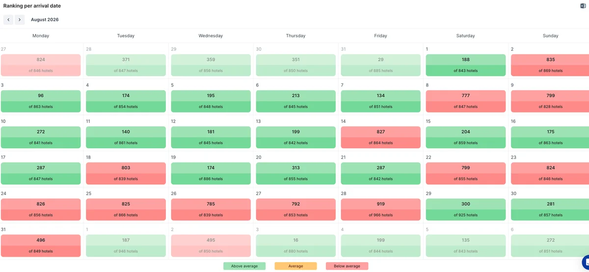Viewport: 589px width, 272px height.
Task: Click the Above average legend swatch
Action: [244, 266]
